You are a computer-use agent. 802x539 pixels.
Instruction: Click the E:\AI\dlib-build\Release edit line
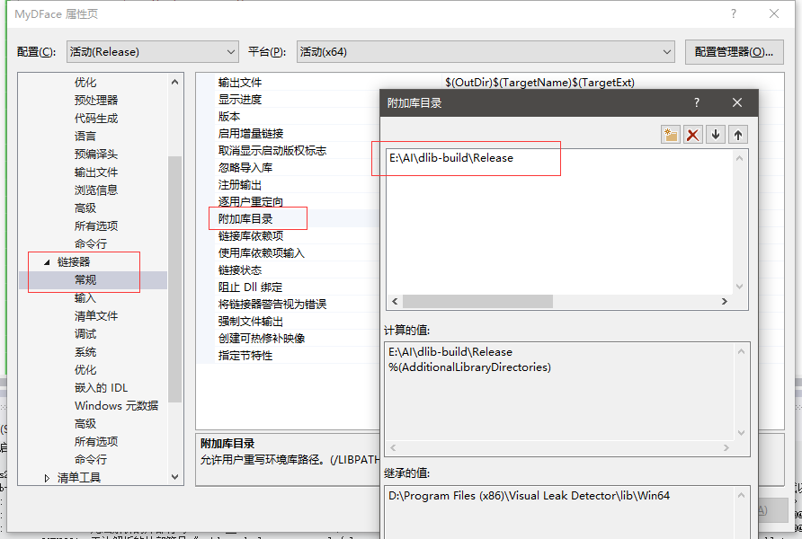pyautogui.click(x=451, y=158)
